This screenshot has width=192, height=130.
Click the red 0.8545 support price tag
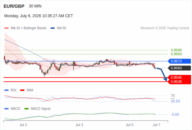(x=179, y=77)
